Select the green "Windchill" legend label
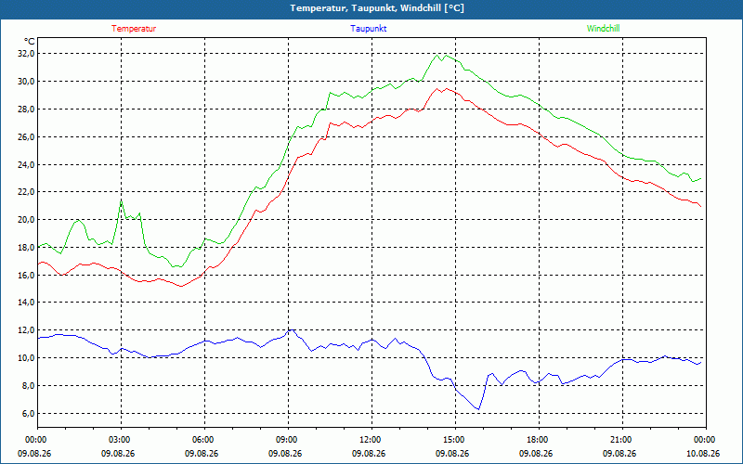The width and height of the screenshot is (743, 464). point(603,29)
